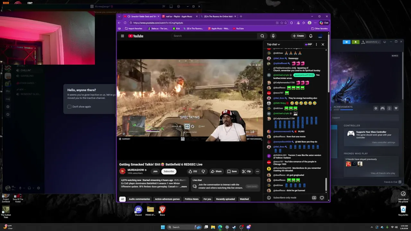411x231 pixels.
Task: Create a Clip of the stream
Action: [x=246, y=171]
